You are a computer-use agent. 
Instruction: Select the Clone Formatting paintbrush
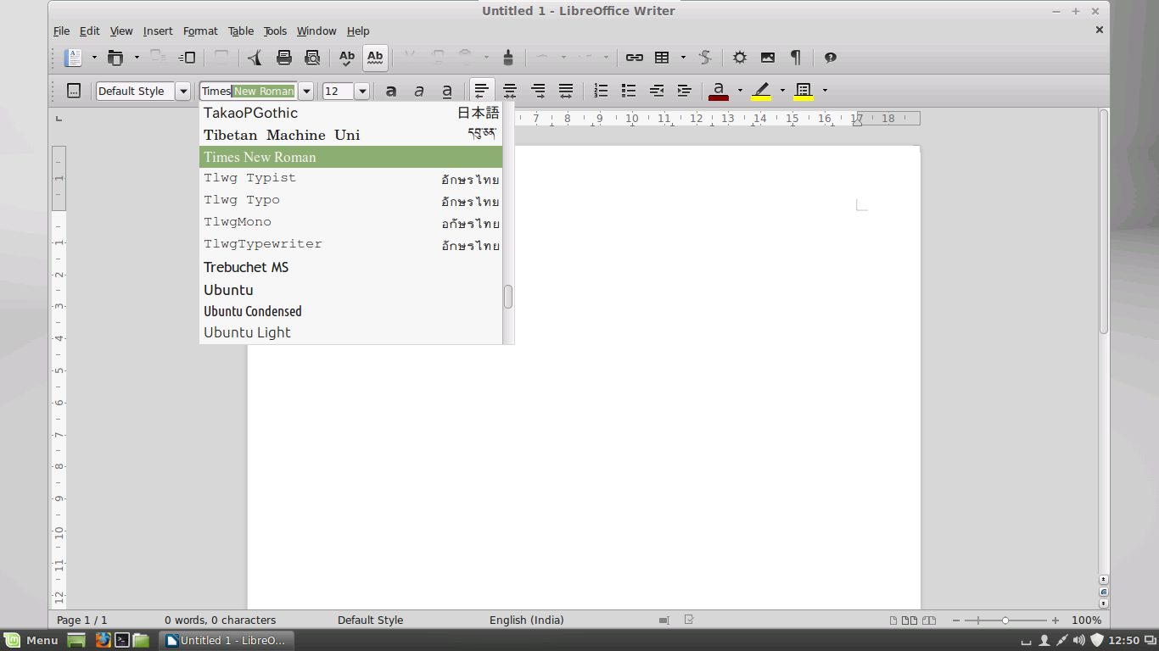508,58
